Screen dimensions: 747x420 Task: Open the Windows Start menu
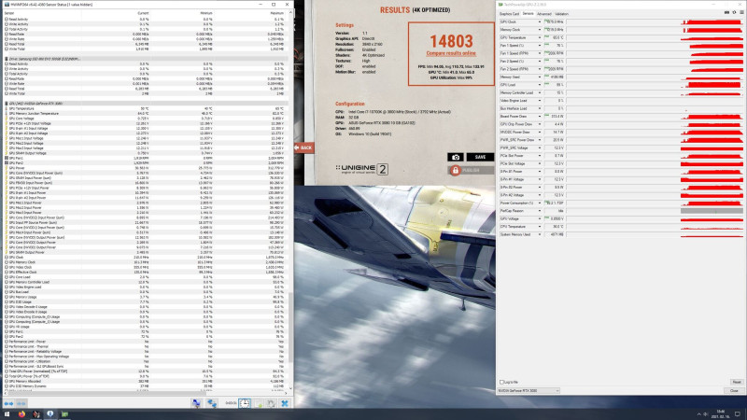coord(7,414)
